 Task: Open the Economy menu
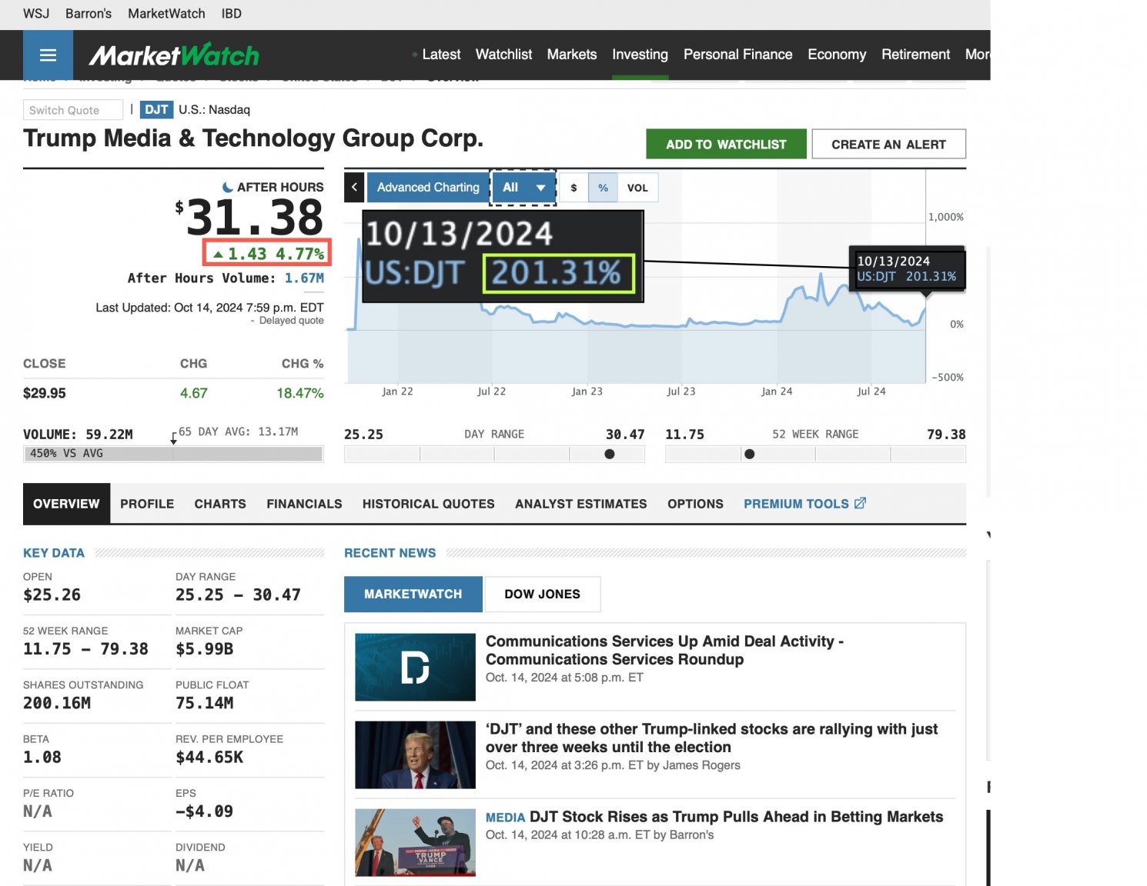837,55
